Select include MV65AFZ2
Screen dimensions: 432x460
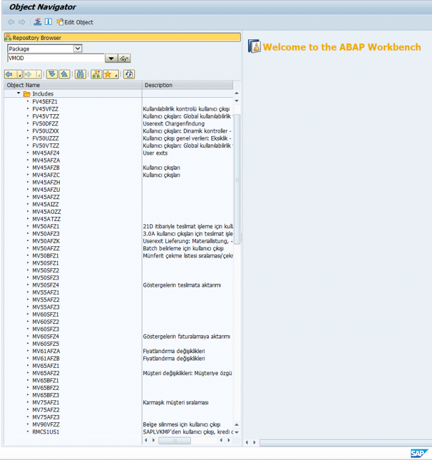coord(46,373)
